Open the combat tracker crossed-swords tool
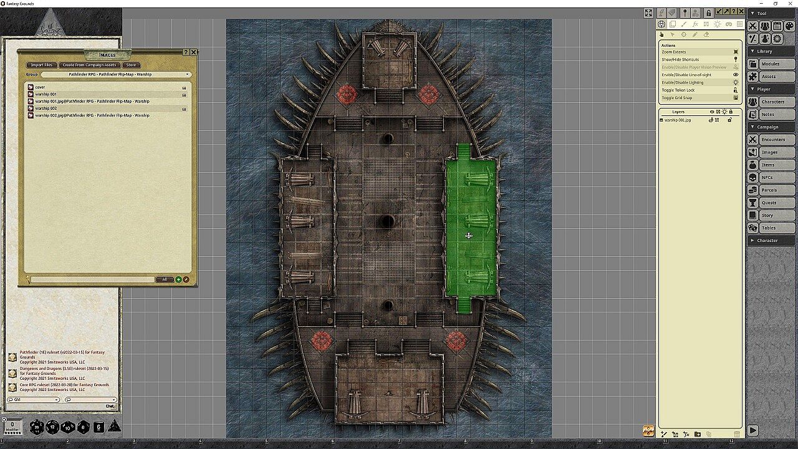798x449 pixels. (753, 26)
